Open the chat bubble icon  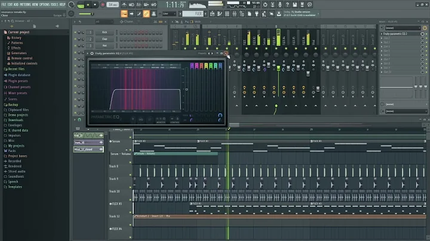(x=309, y=5)
